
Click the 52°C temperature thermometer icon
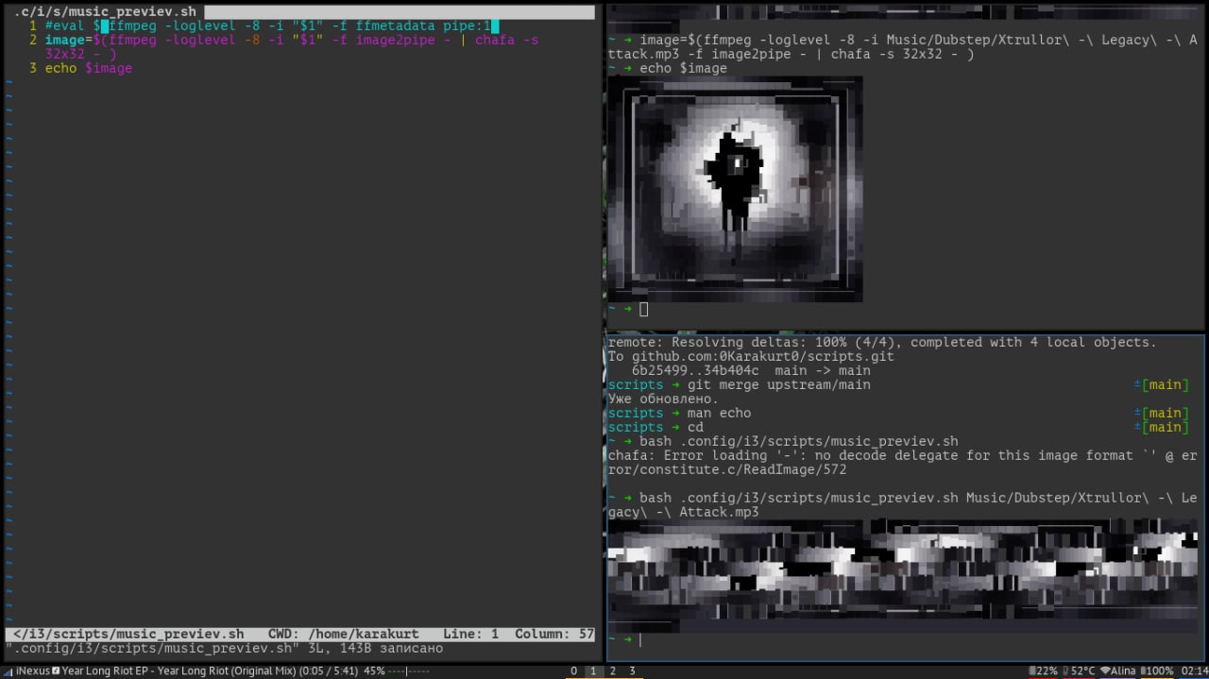pos(1066,671)
